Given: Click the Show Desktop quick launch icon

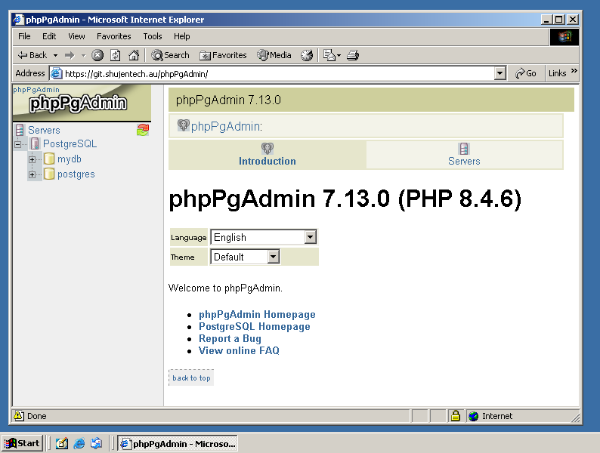Looking at the screenshot, I should point(62,443).
